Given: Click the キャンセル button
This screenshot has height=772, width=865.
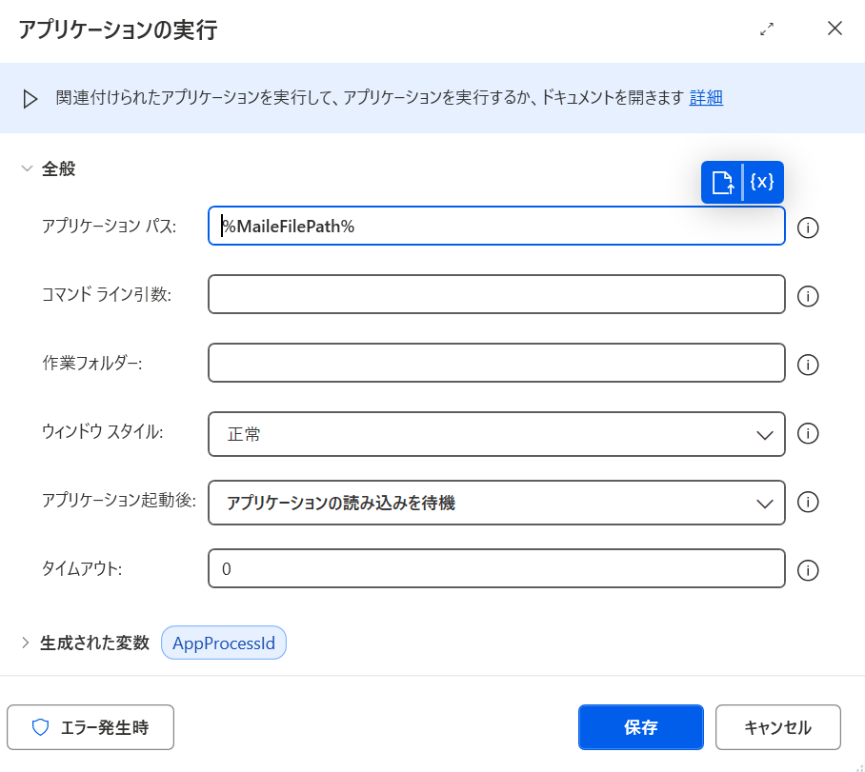Looking at the screenshot, I should (778, 727).
